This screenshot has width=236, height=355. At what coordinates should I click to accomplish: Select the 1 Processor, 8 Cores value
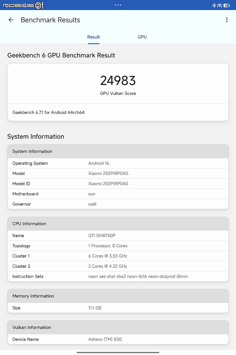108,246
